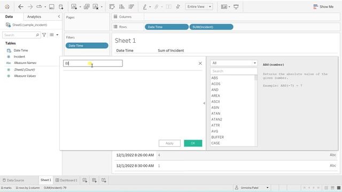The image size is (342, 192).
Task: Open new worksheet icon dropdown arrow
Action: coord(80,7)
